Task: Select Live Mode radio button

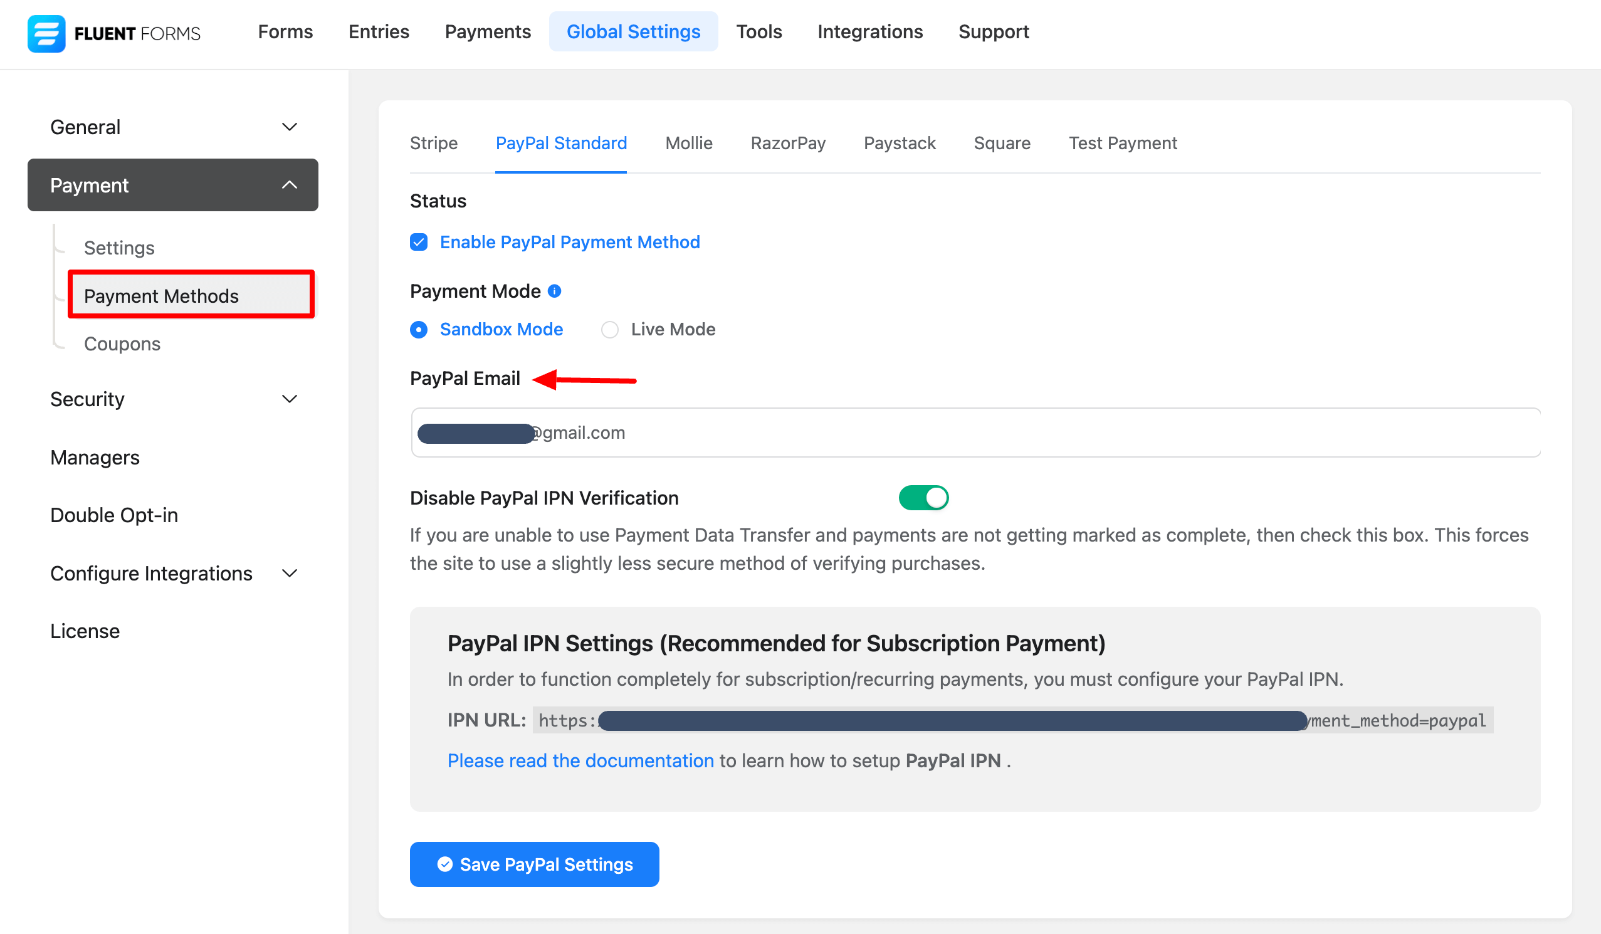Action: (x=611, y=329)
